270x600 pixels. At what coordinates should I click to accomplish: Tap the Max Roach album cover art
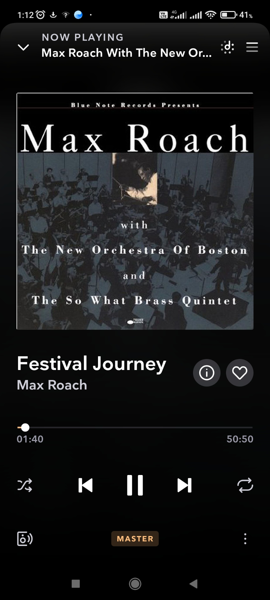point(135,211)
